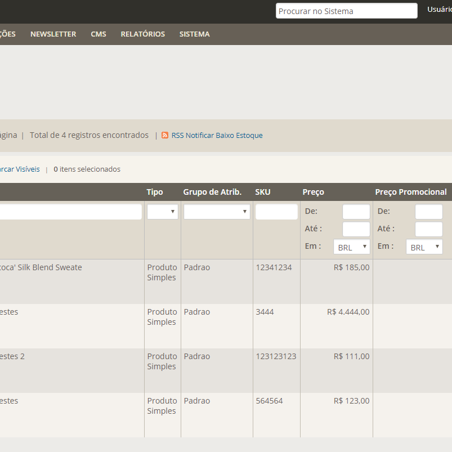Click the Preço Promocional De field
The height and width of the screenshot is (452, 452).
tap(429, 212)
